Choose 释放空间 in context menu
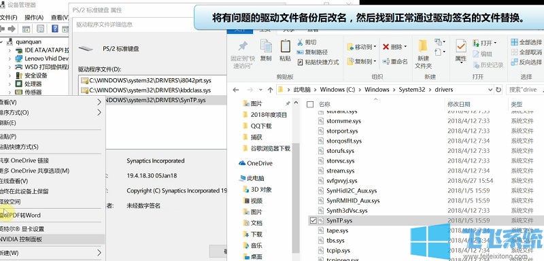 [x=52, y=202]
